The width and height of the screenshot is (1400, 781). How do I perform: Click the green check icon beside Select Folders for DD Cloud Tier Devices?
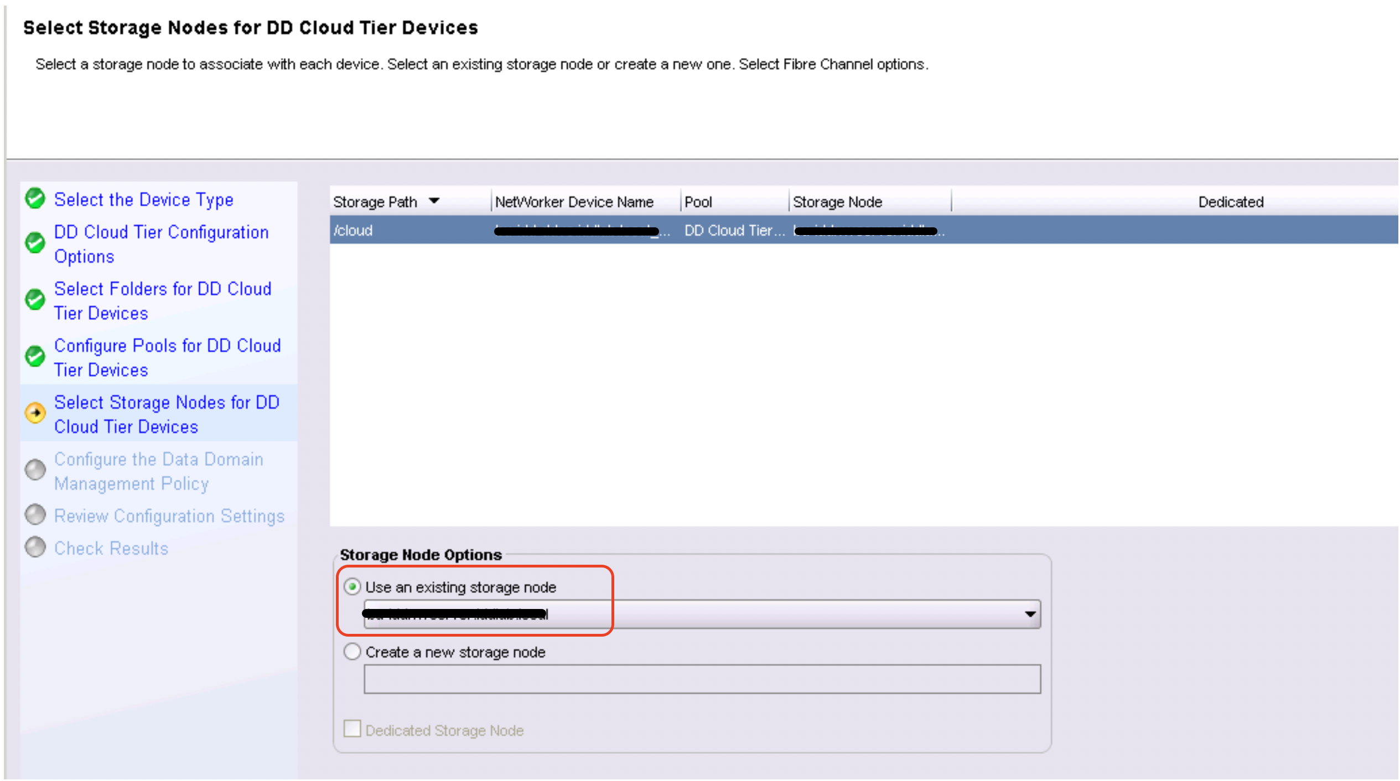pos(35,300)
